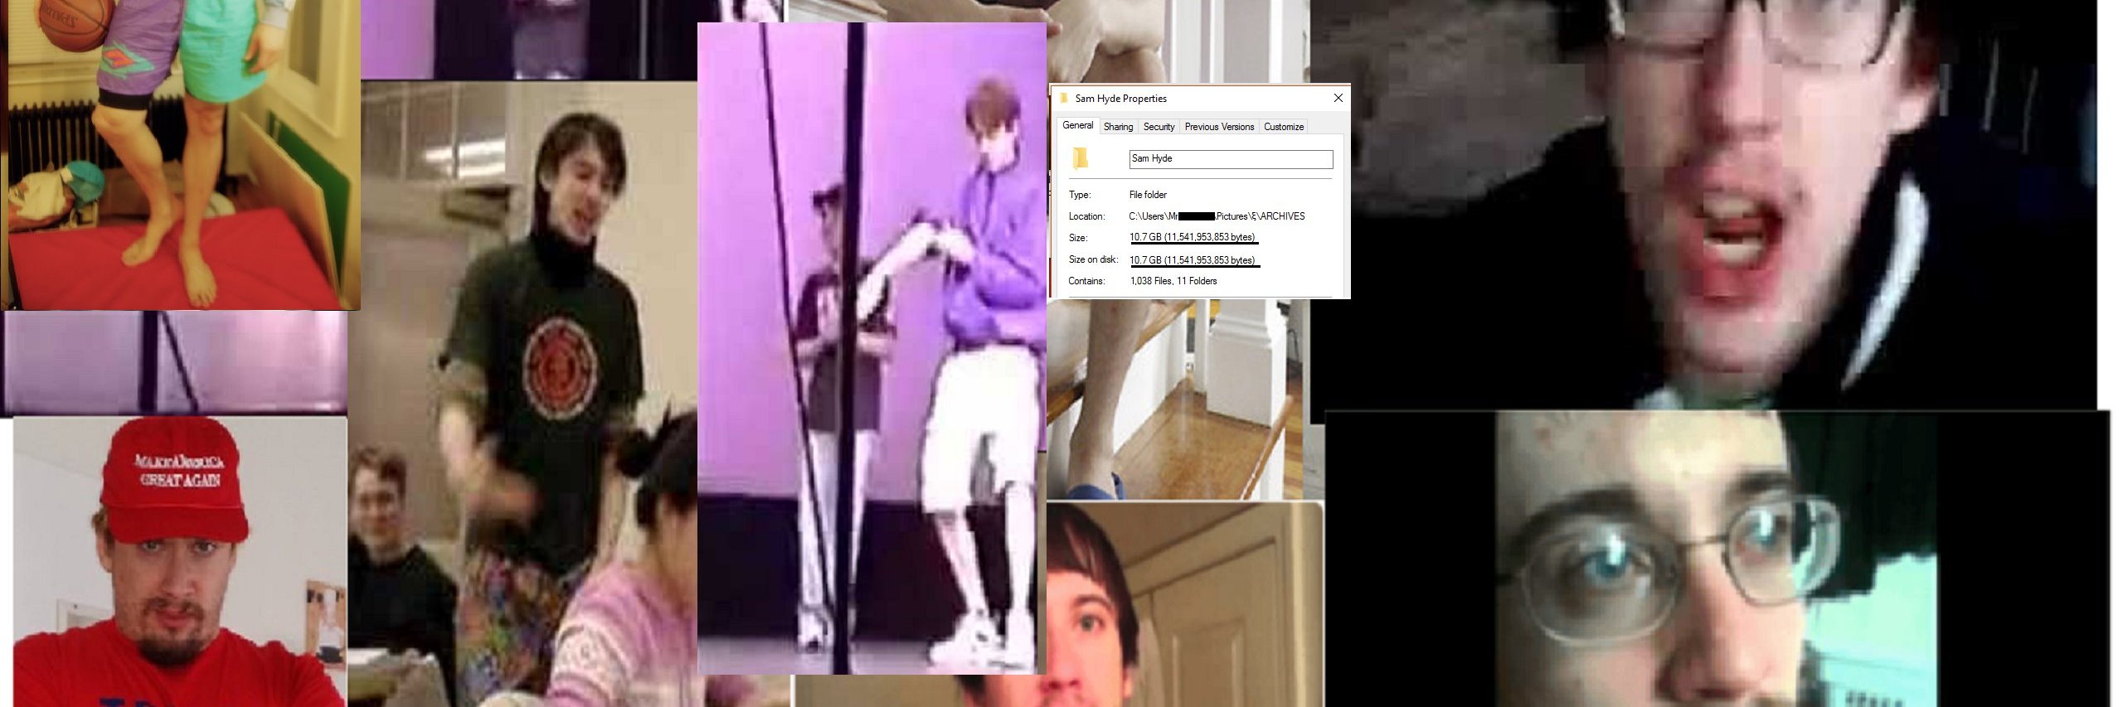Click the purple stage video frame

click(871, 348)
